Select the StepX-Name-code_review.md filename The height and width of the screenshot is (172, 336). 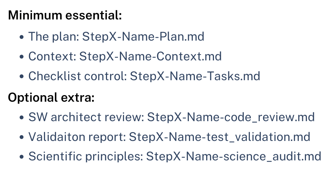[231, 117]
